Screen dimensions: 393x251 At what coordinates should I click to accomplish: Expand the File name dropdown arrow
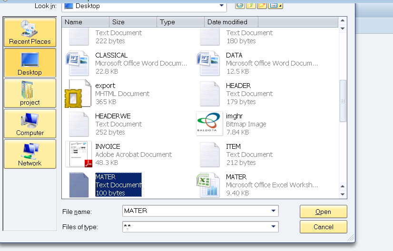click(274, 211)
